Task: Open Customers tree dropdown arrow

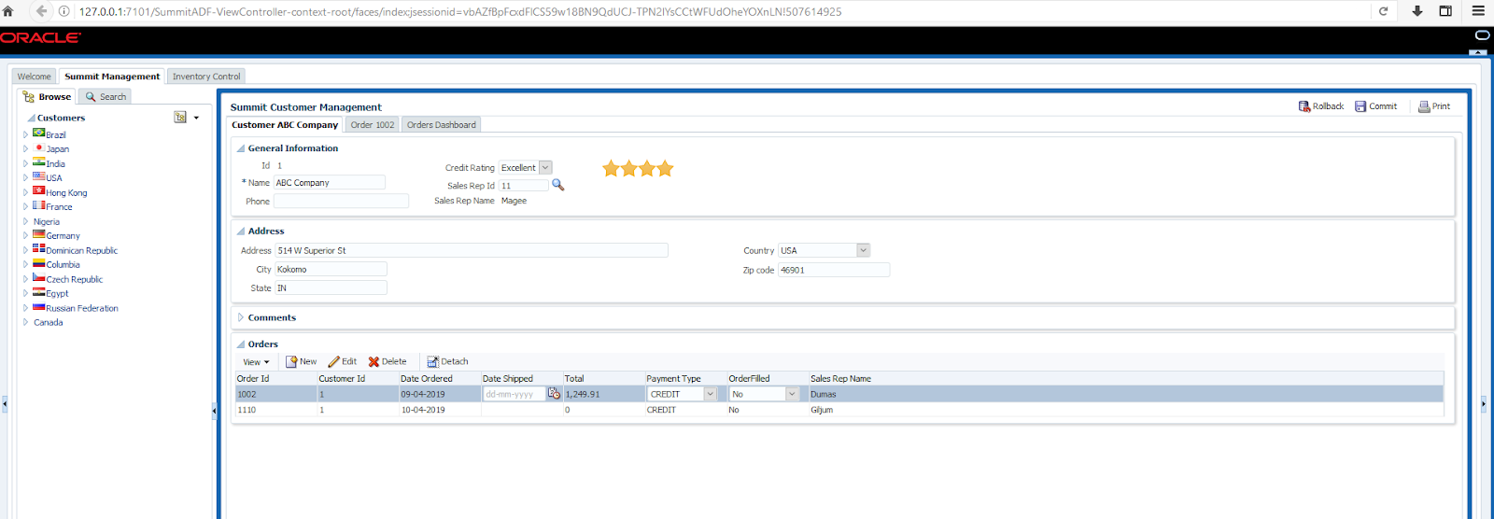Action: (x=196, y=118)
